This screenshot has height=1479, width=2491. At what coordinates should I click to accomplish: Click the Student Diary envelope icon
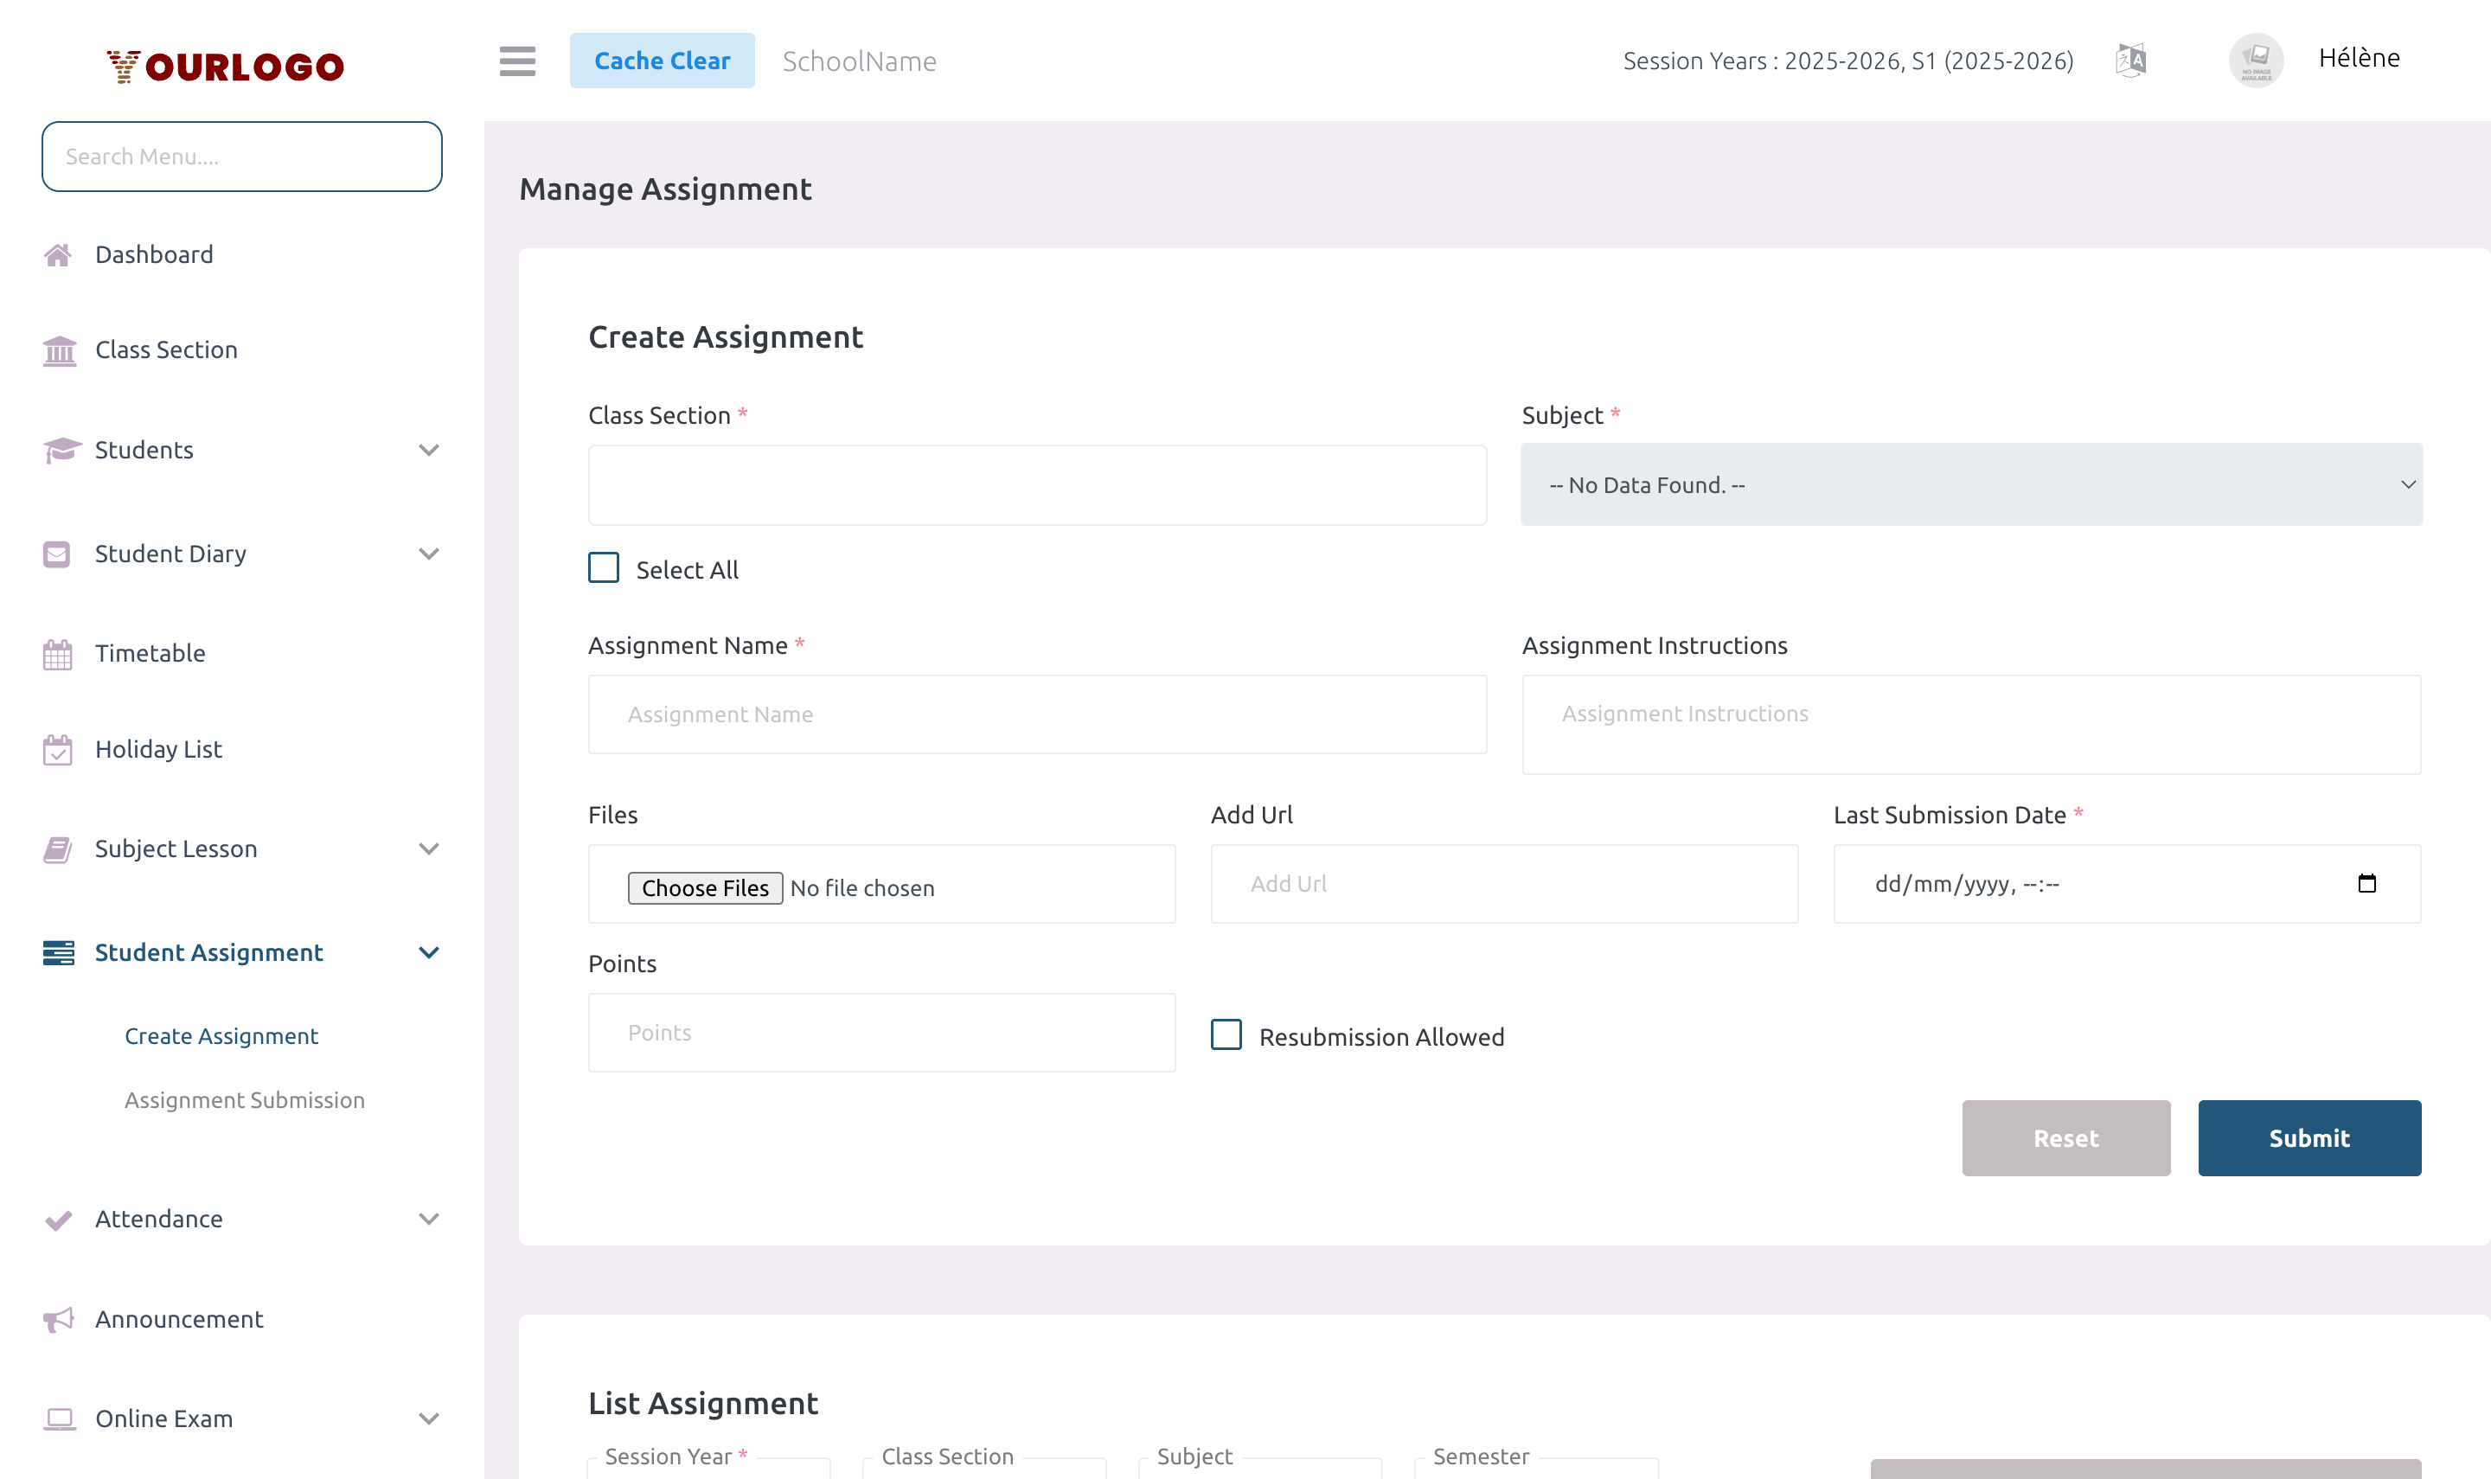58,554
